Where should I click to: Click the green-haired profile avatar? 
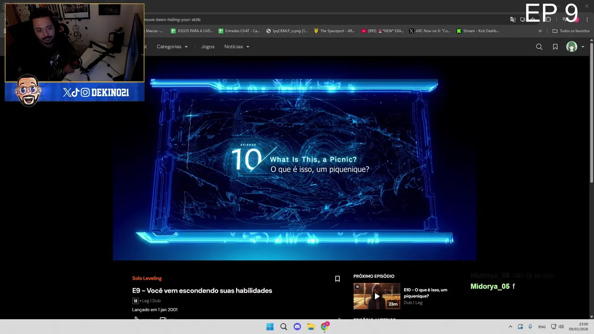(x=572, y=47)
